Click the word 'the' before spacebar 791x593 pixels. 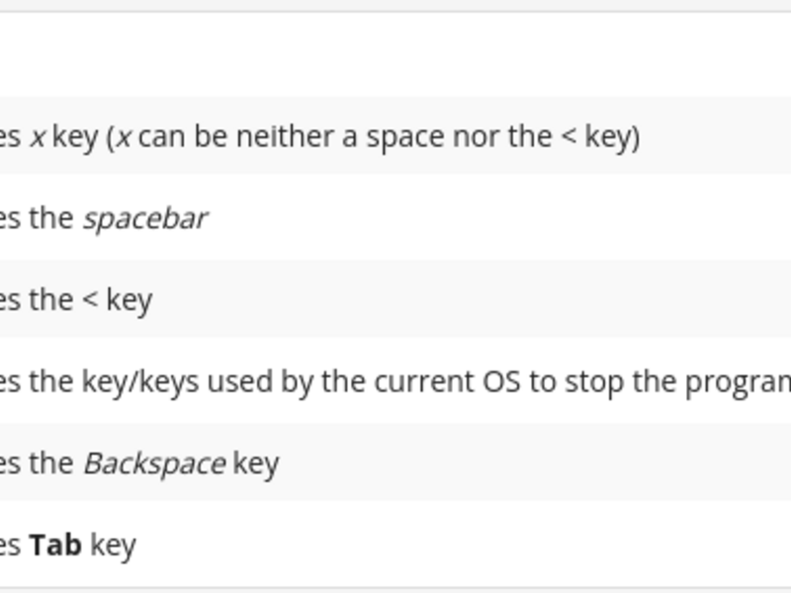tap(51, 218)
